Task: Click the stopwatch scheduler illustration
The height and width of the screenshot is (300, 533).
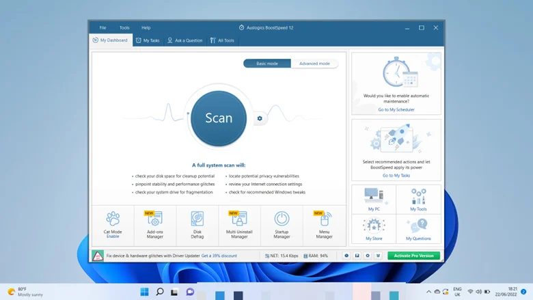Action: pyautogui.click(x=400, y=72)
